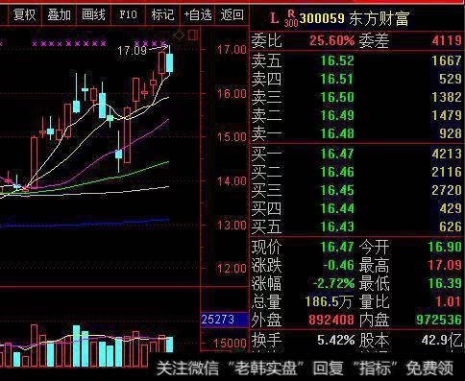The height and width of the screenshot is (381, 465).
Task: Click 今开 value 16.90
Action: click(x=445, y=247)
